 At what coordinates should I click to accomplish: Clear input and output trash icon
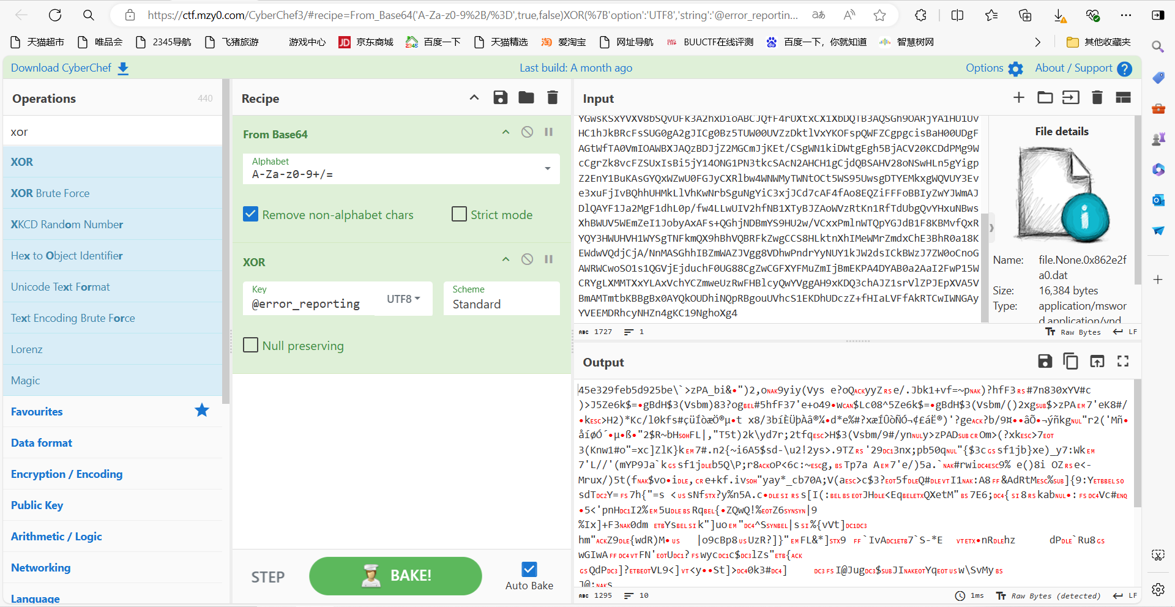[x=1097, y=97]
